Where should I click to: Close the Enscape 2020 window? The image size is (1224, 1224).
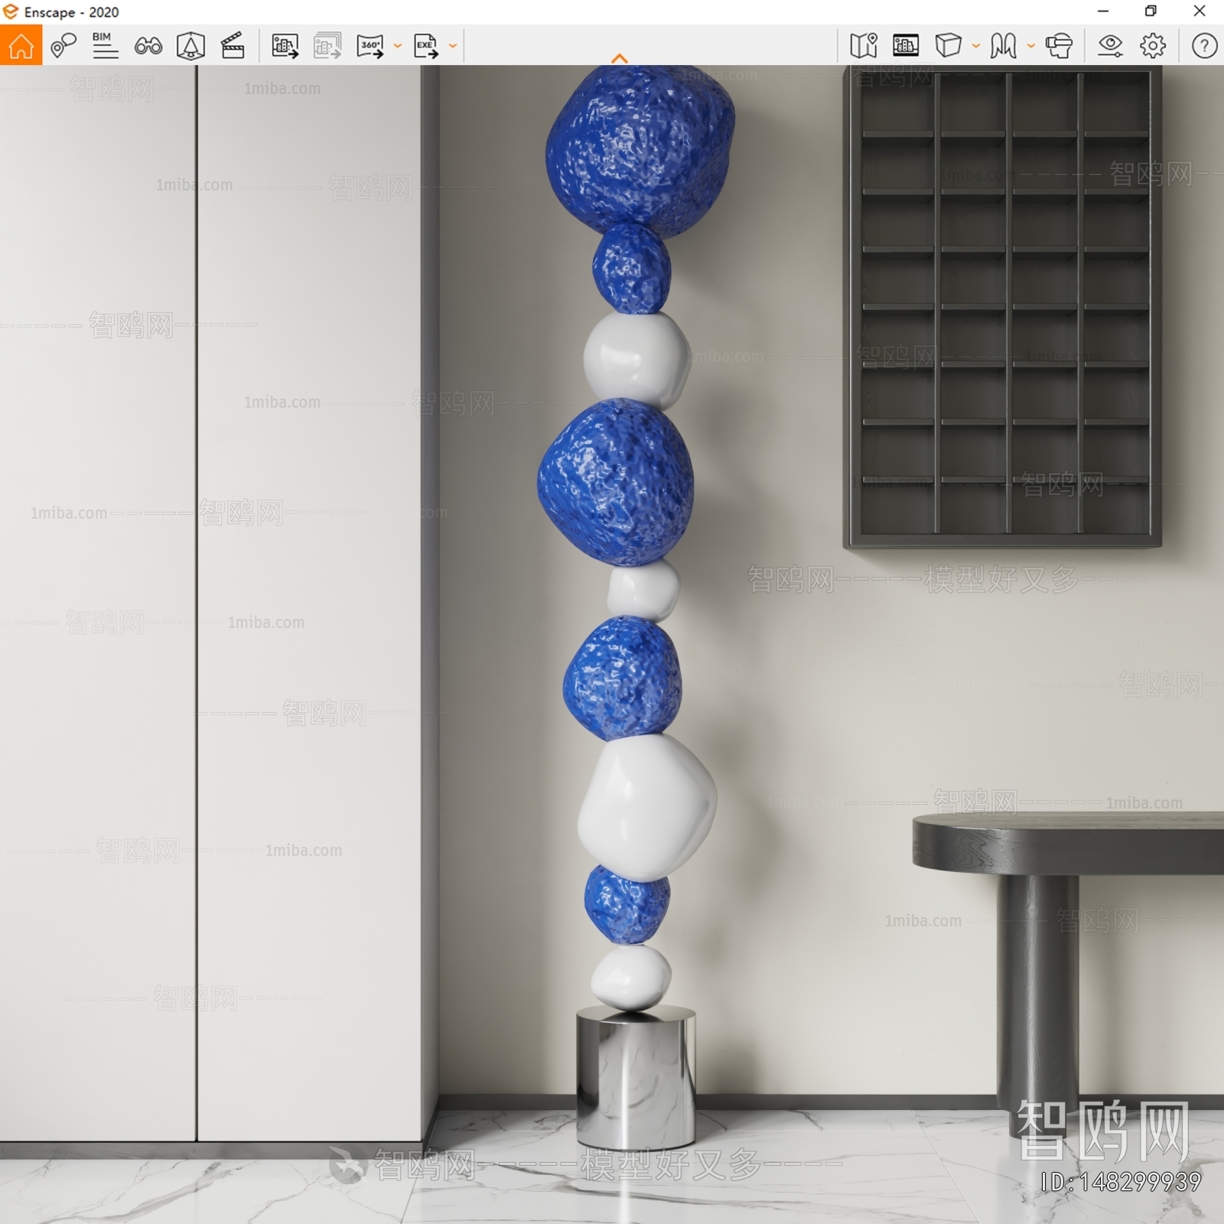(x=1200, y=11)
